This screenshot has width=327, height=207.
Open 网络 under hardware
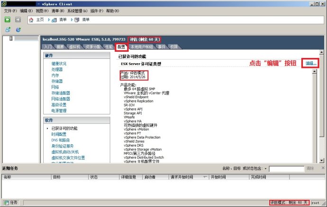55,87
